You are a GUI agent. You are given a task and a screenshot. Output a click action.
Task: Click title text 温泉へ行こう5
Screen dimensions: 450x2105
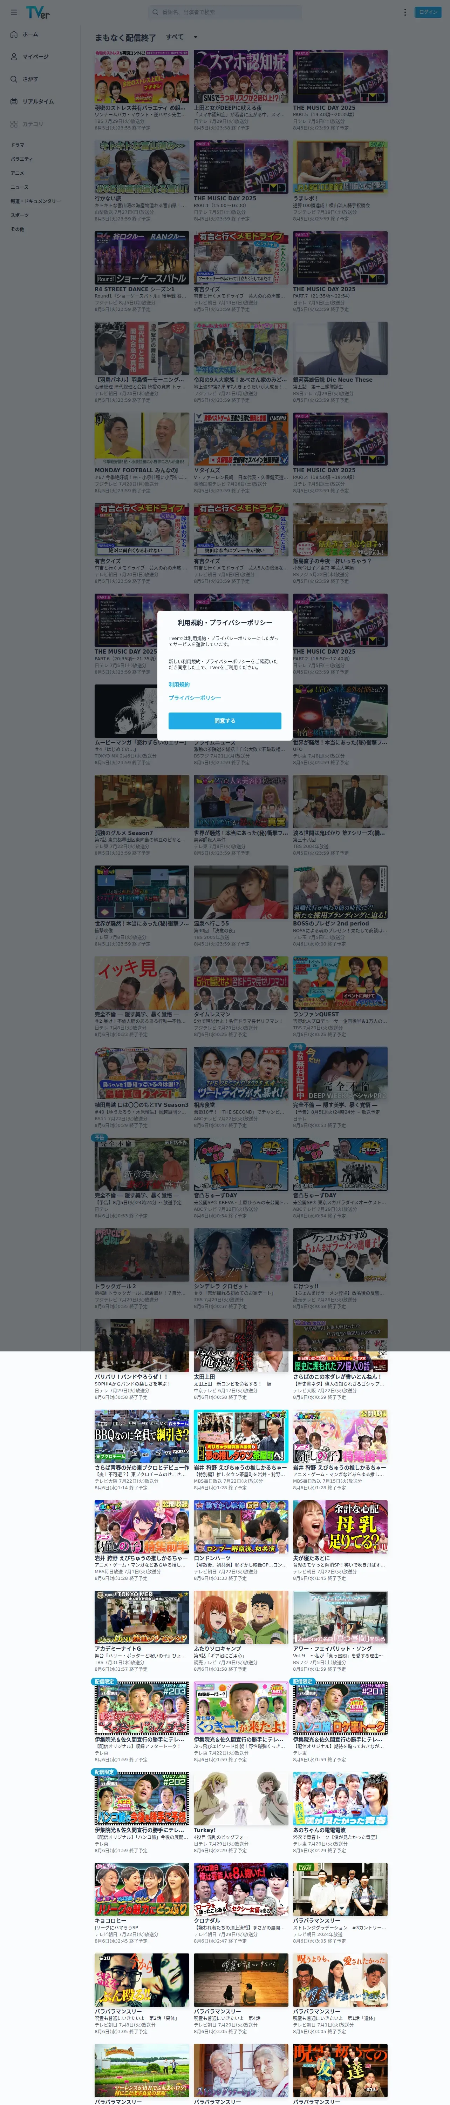click(212, 924)
